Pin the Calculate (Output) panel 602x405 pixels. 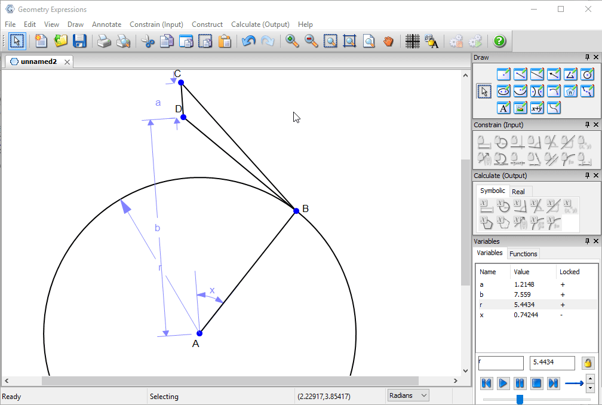pos(587,176)
